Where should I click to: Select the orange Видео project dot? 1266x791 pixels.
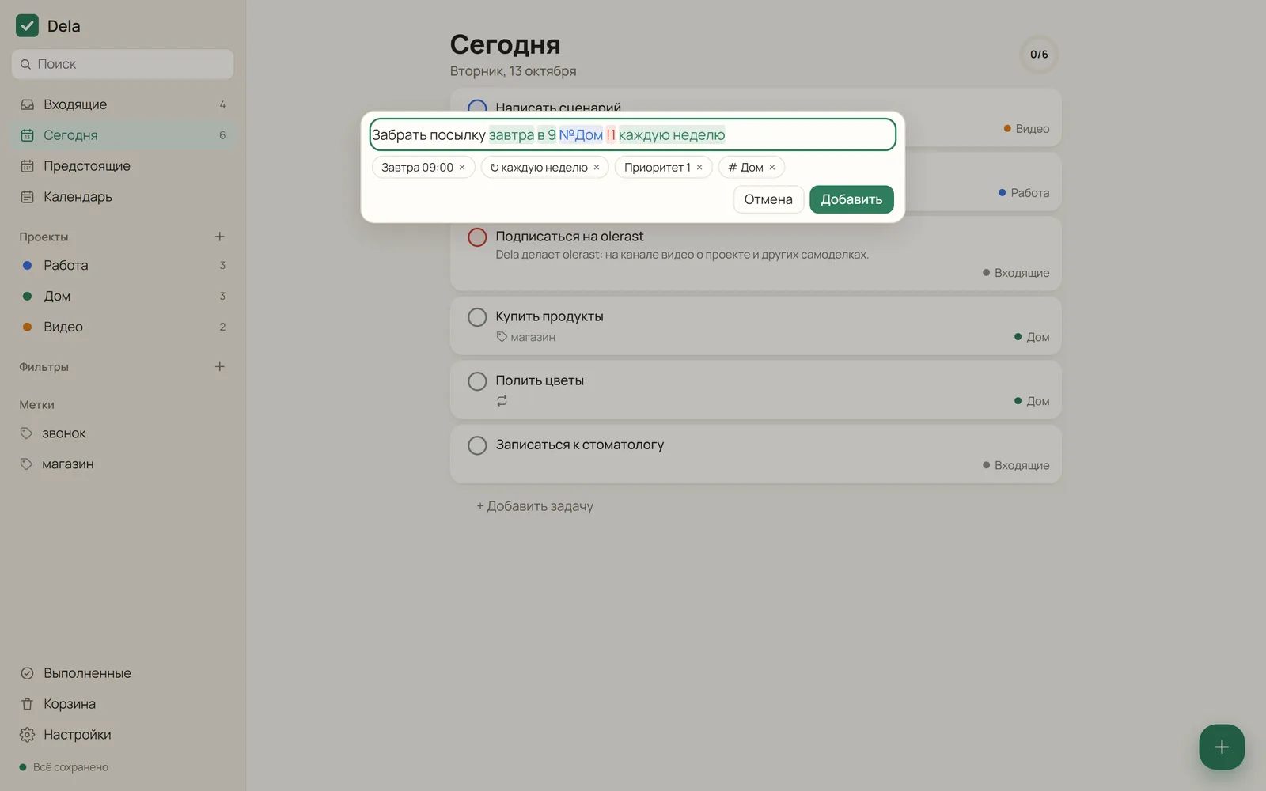tap(27, 327)
